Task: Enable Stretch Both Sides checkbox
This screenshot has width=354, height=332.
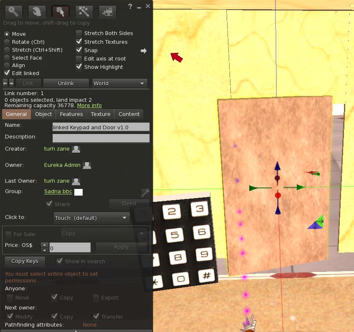Action: point(79,33)
